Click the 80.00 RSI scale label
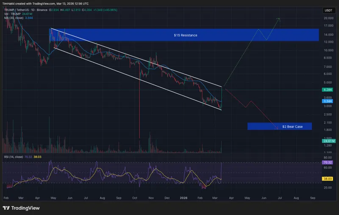Screen dimensions: 339x215 tap(328, 157)
